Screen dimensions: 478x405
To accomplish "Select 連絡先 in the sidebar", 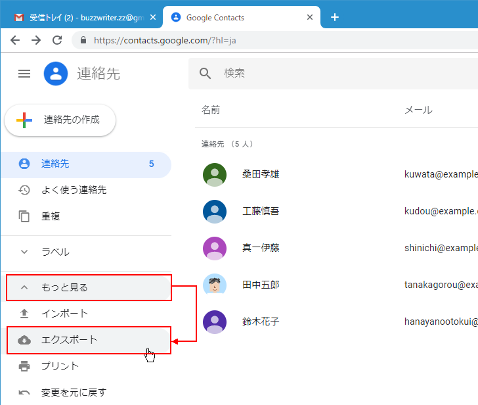I will click(x=86, y=164).
